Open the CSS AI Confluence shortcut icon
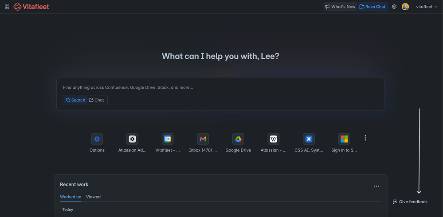The width and height of the screenshot is (443, 217). point(309,139)
